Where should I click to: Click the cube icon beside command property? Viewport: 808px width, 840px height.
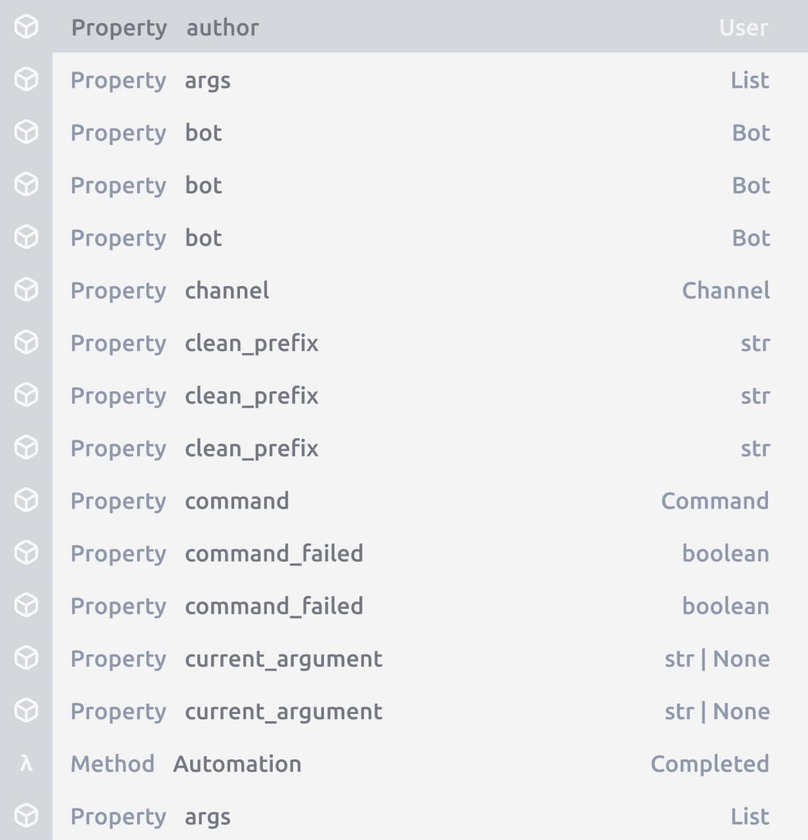tap(26, 500)
